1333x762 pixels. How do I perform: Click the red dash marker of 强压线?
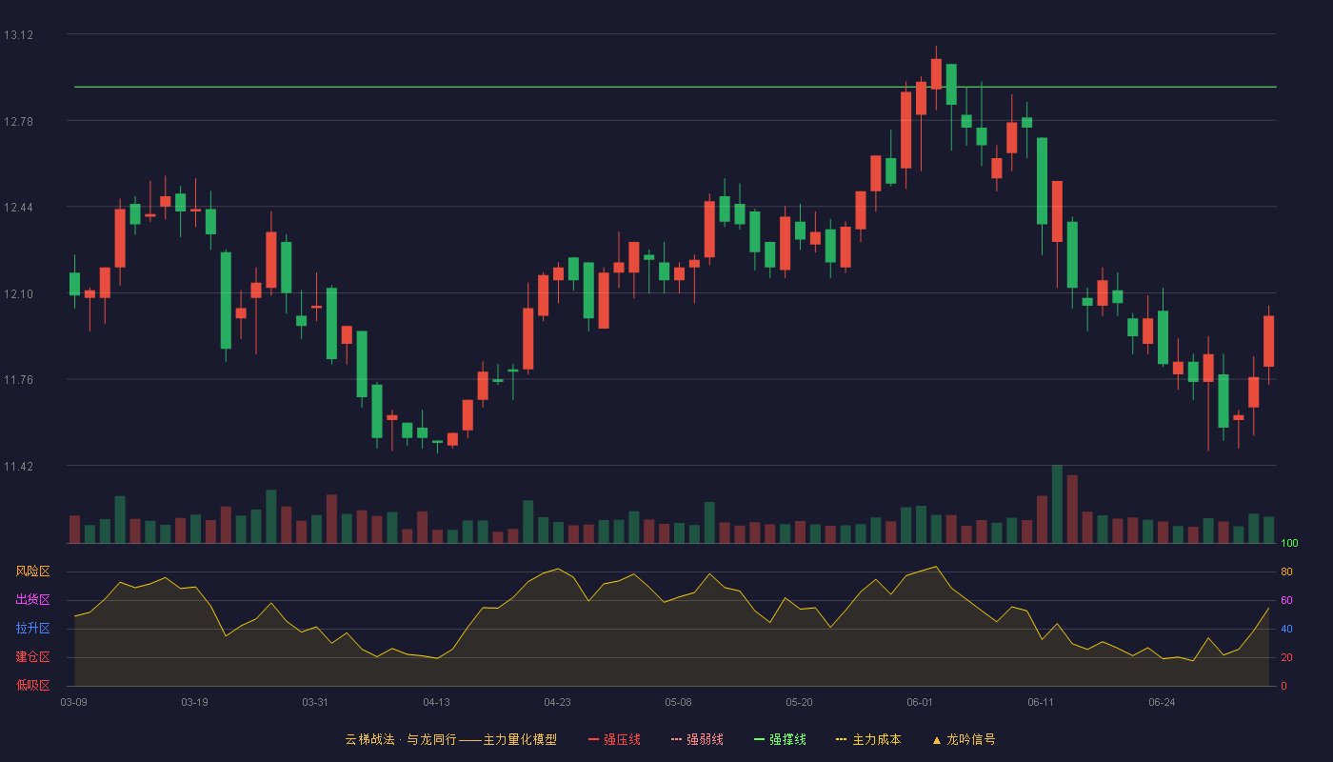pos(594,739)
